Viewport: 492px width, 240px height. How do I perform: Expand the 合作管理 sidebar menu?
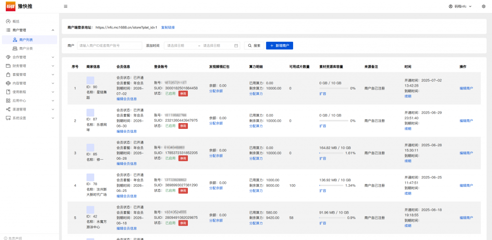coord(29,57)
